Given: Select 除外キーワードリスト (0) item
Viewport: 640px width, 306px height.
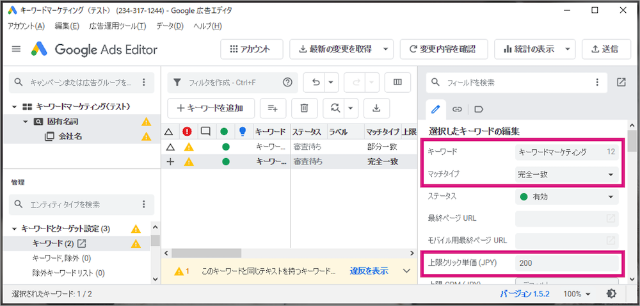Looking at the screenshot, I should [x=68, y=273].
